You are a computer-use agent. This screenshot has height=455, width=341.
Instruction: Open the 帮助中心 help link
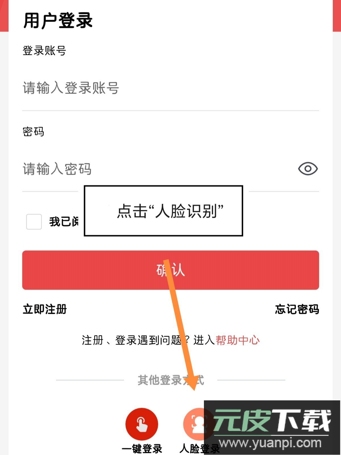237,340
